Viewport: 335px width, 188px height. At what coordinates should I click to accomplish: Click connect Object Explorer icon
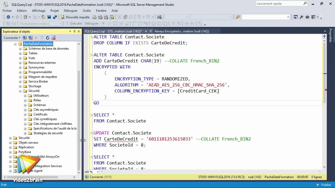point(25,38)
